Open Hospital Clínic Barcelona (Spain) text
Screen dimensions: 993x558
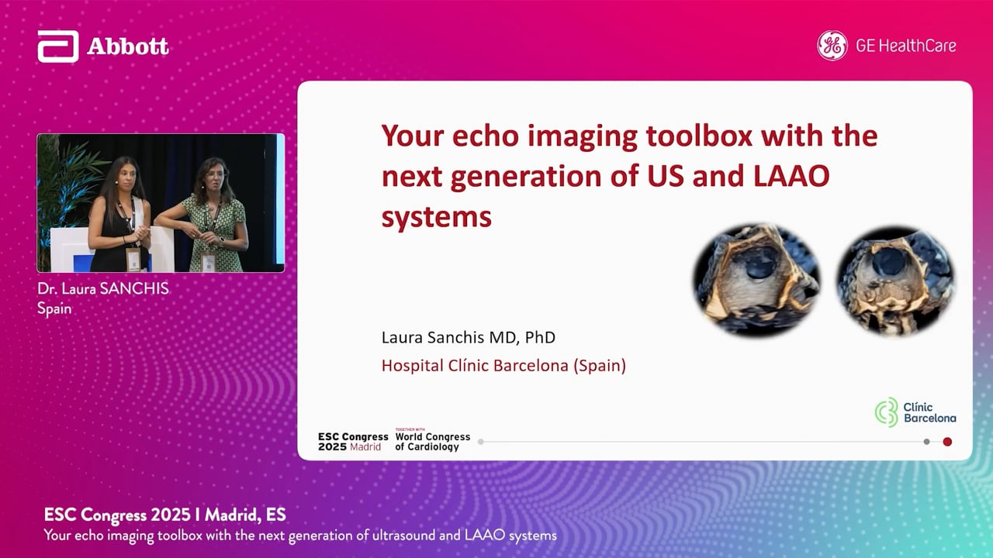tap(503, 365)
